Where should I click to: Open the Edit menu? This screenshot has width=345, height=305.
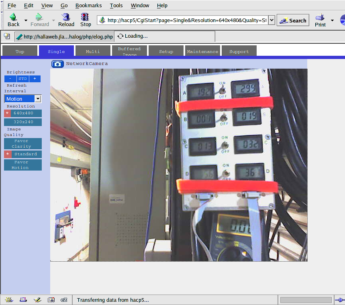29,6
